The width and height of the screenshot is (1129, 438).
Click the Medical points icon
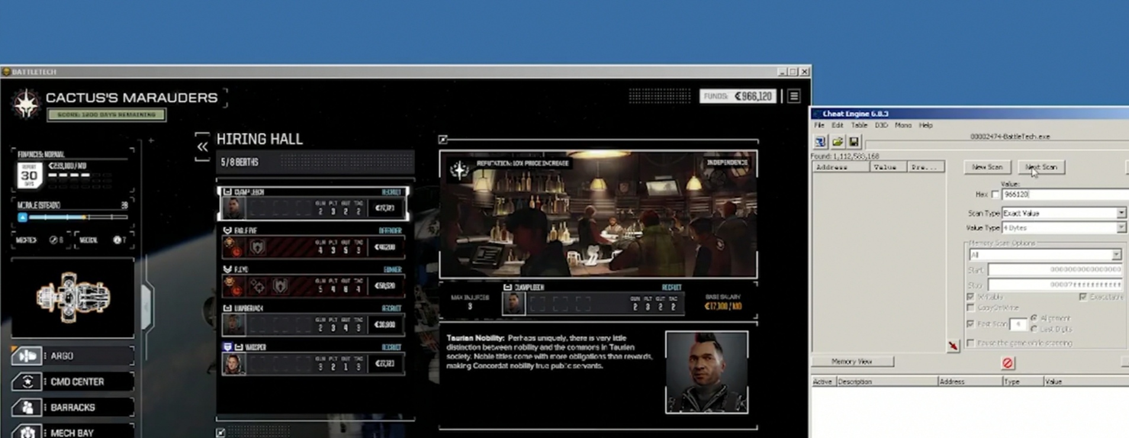pyautogui.click(x=117, y=240)
